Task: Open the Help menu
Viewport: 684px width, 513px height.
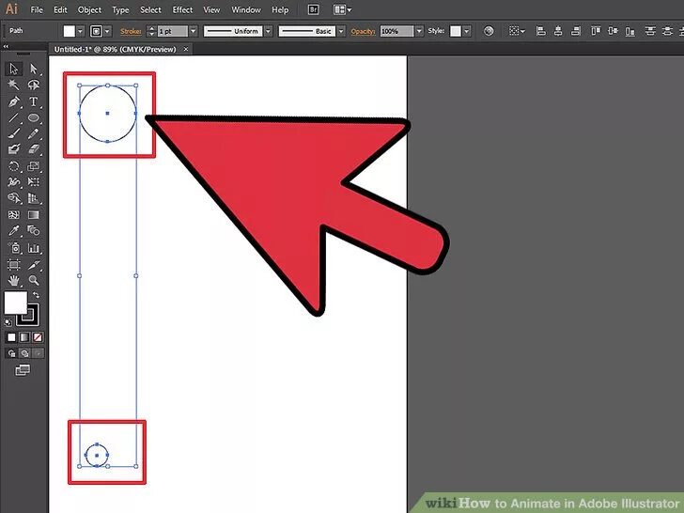Action: 280,9
